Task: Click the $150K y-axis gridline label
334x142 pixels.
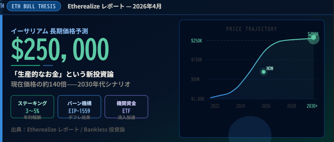Action: (x=197, y=60)
